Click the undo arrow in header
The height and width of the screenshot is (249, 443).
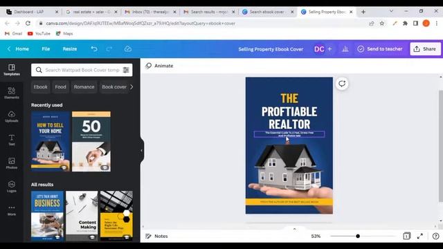(94, 49)
